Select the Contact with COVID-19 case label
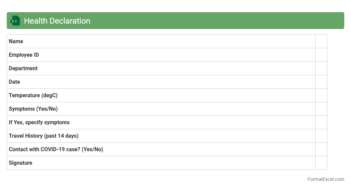This screenshot has width=351, height=189. pyautogui.click(x=56, y=150)
